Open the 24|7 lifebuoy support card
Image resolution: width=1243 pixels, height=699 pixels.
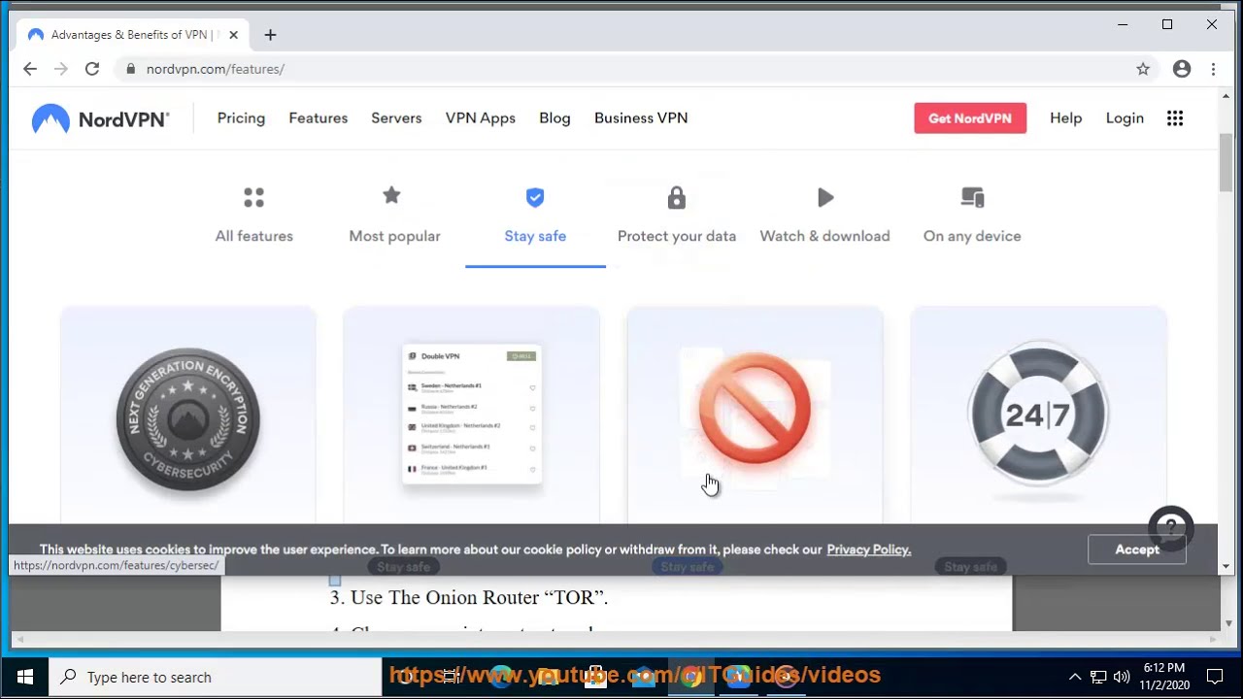[1038, 417]
